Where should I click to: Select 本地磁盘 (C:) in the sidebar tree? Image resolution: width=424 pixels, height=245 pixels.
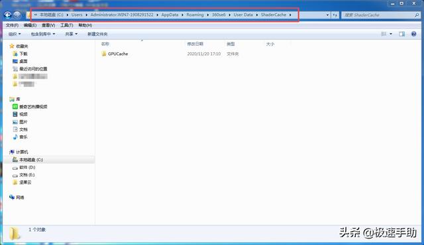coord(28,160)
